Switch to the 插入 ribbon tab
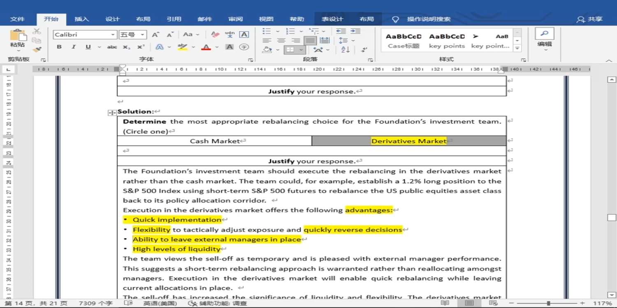617x308 pixels. (81, 19)
